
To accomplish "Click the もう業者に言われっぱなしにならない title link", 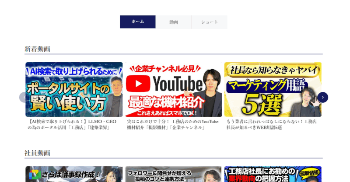I will point(271,125).
